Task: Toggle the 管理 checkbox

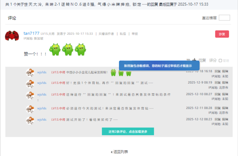Action: tap(220, 60)
